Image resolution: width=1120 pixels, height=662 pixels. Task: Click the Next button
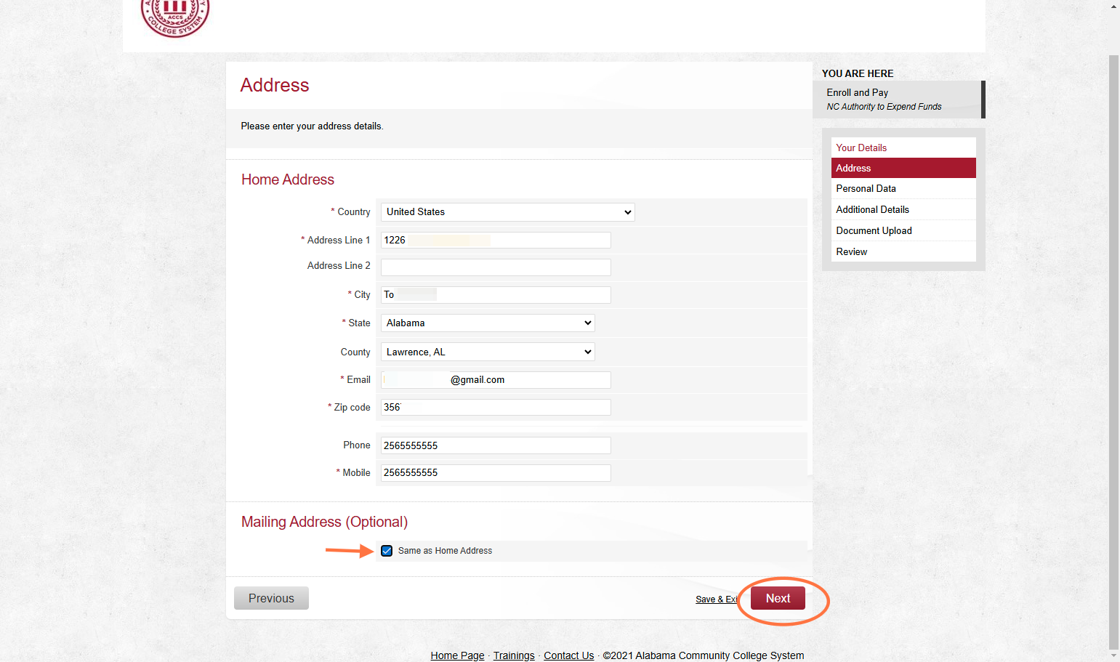pyautogui.click(x=778, y=598)
